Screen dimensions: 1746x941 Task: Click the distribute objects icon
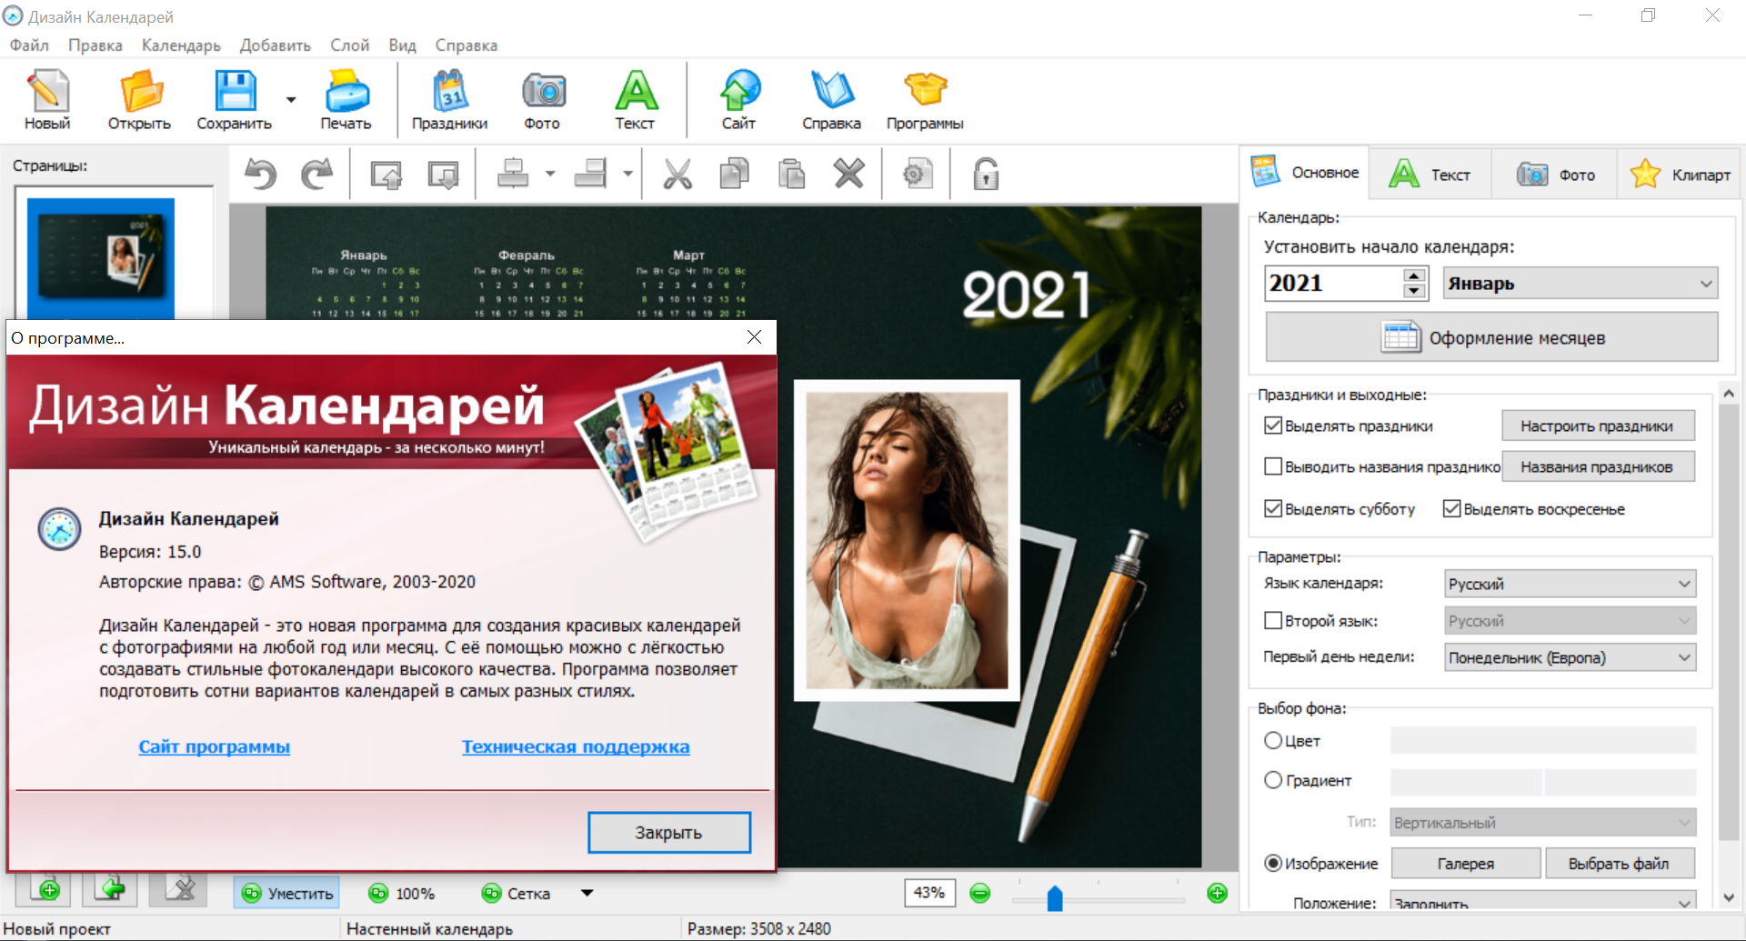[x=590, y=174]
